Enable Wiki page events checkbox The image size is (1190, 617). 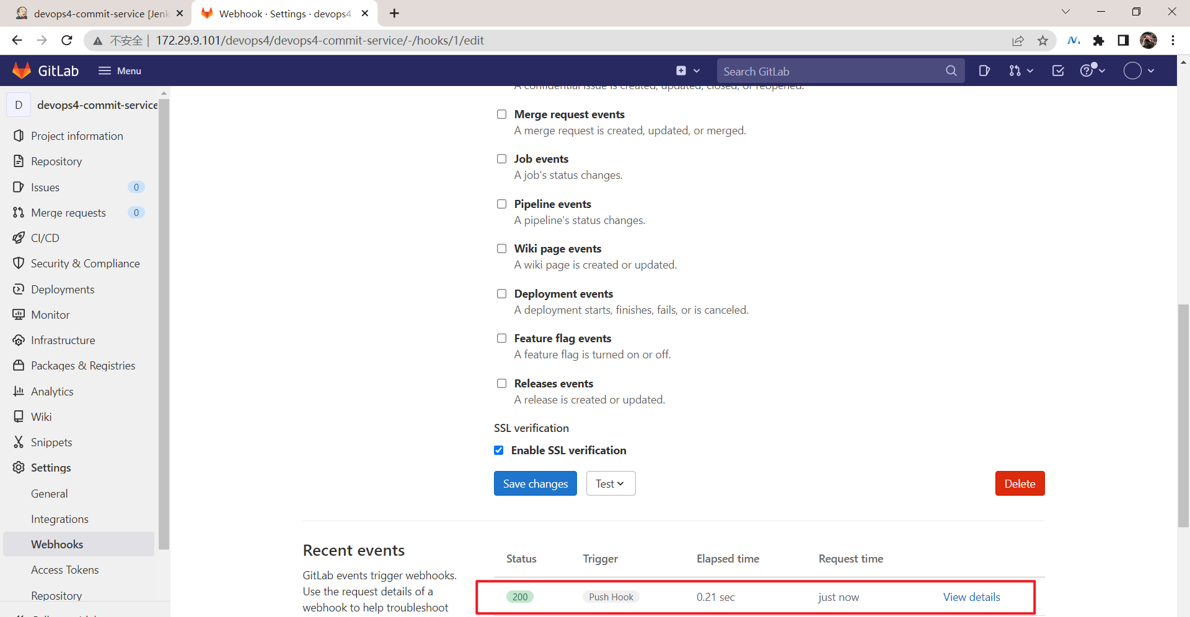[501, 248]
